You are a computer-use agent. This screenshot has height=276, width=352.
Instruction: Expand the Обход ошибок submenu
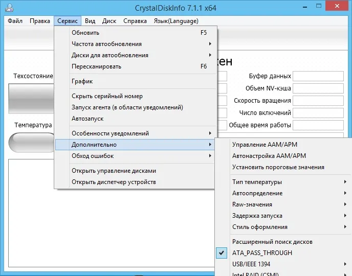pyautogui.click(x=136, y=156)
